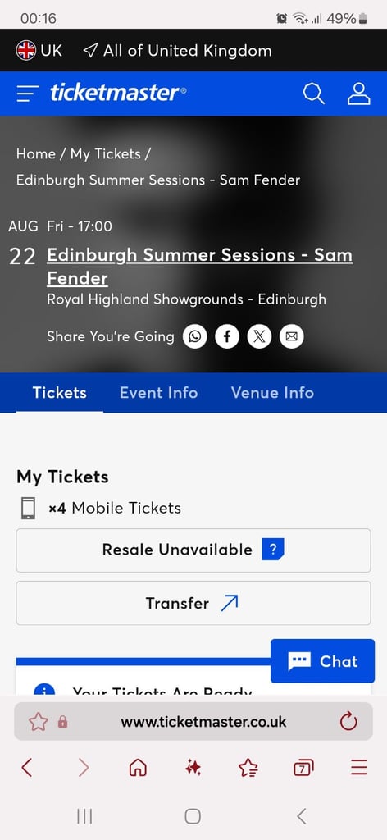387x840 pixels.
Task: Open the account profile icon
Action: coord(358,94)
